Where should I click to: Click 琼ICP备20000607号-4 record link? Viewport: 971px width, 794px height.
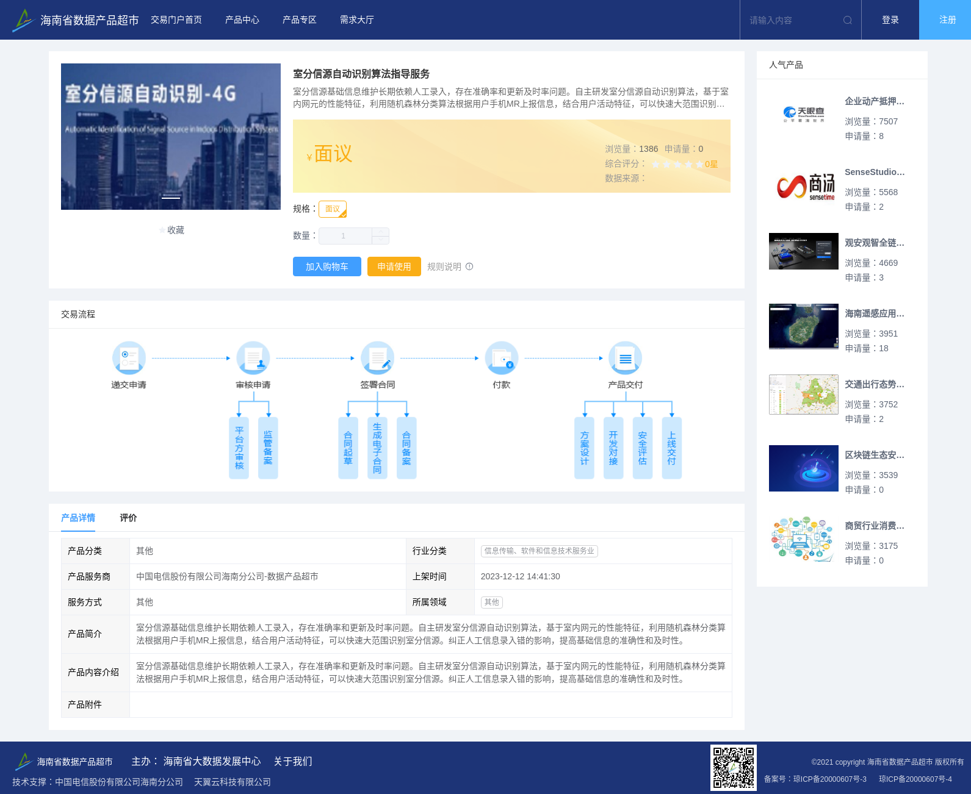(x=915, y=779)
